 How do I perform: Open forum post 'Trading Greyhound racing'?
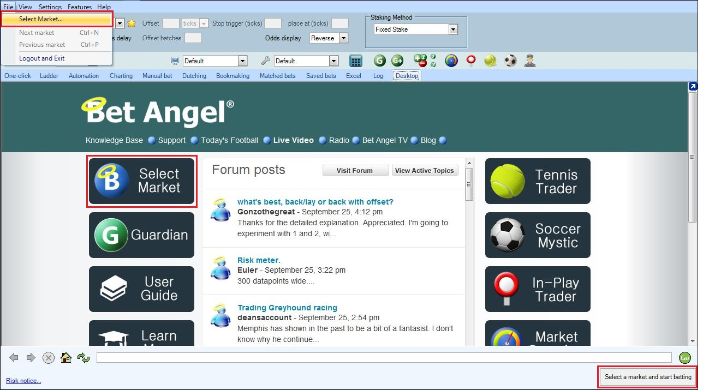[287, 308]
